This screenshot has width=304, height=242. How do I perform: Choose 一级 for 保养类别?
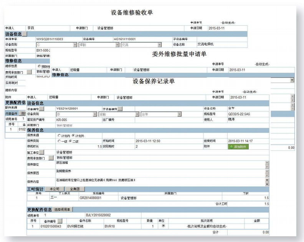pyautogui.click(x=59, y=141)
